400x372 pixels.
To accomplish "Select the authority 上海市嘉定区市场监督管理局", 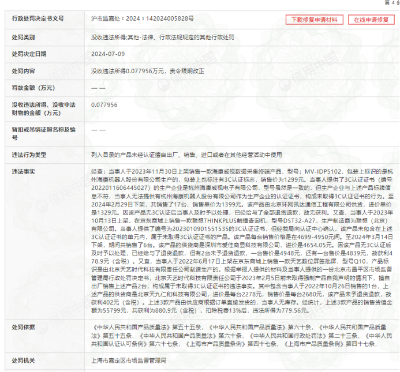I will 129,360.
